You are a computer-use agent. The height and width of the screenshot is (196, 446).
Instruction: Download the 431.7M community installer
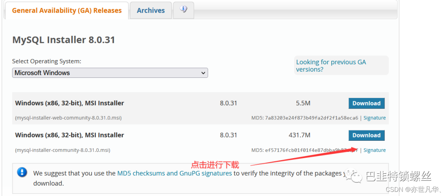(366, 135)
